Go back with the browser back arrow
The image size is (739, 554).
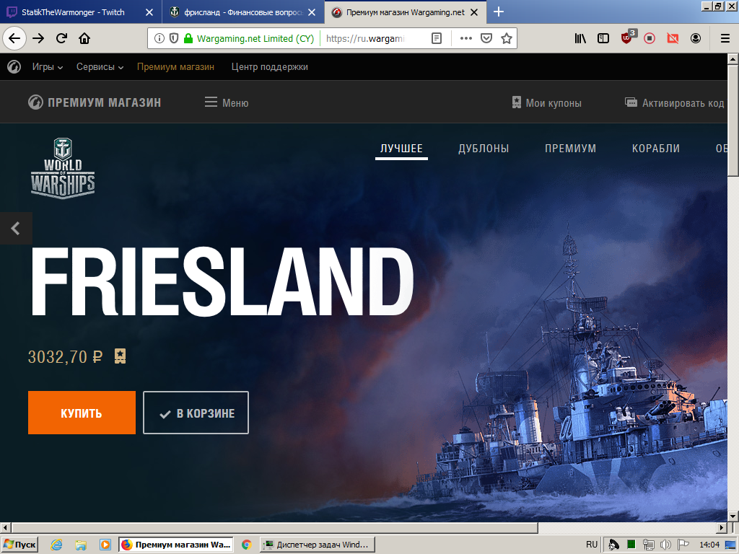tap(14, 38)
